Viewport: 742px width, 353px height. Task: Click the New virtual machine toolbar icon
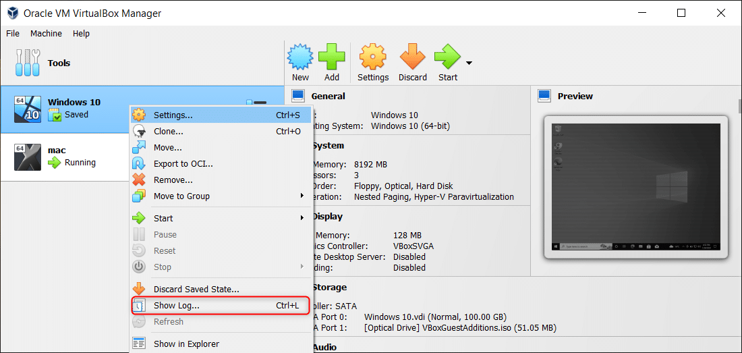(300, 57)
